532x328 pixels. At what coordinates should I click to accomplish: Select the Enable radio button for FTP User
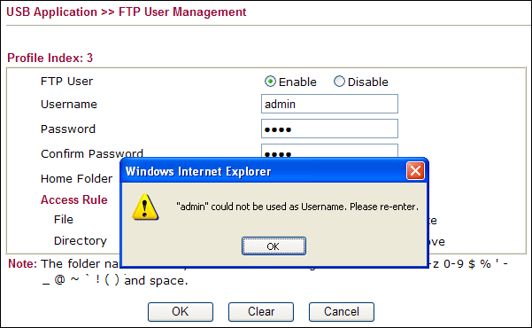coord(270,82)
